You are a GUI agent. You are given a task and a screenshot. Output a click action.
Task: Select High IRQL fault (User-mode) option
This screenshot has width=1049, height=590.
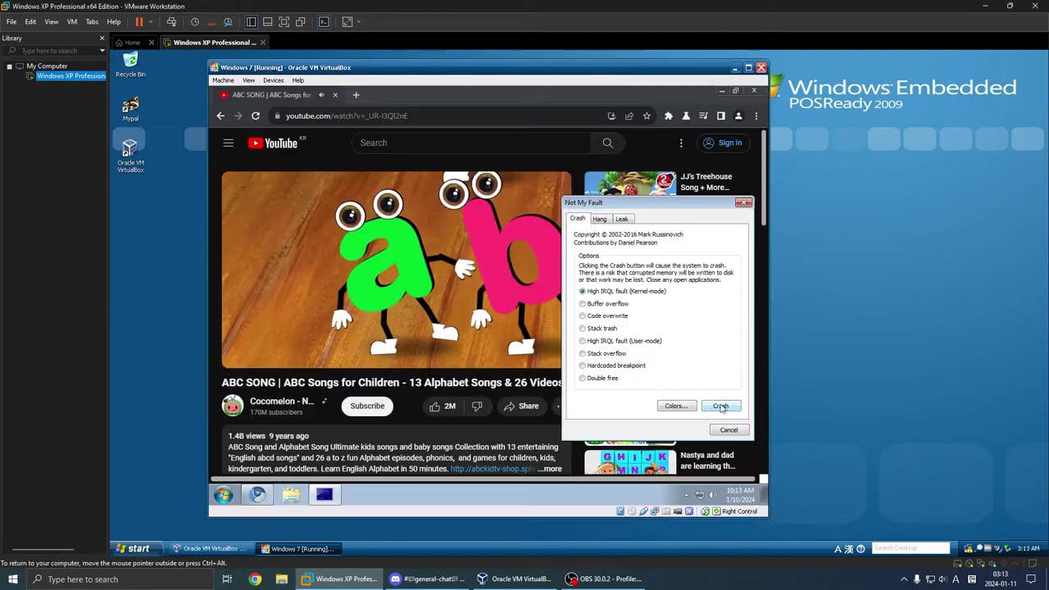point(620,341)
